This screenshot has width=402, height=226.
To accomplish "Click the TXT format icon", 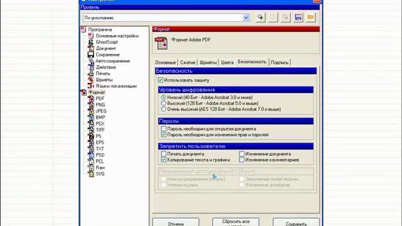I will [x=90, y=149].
